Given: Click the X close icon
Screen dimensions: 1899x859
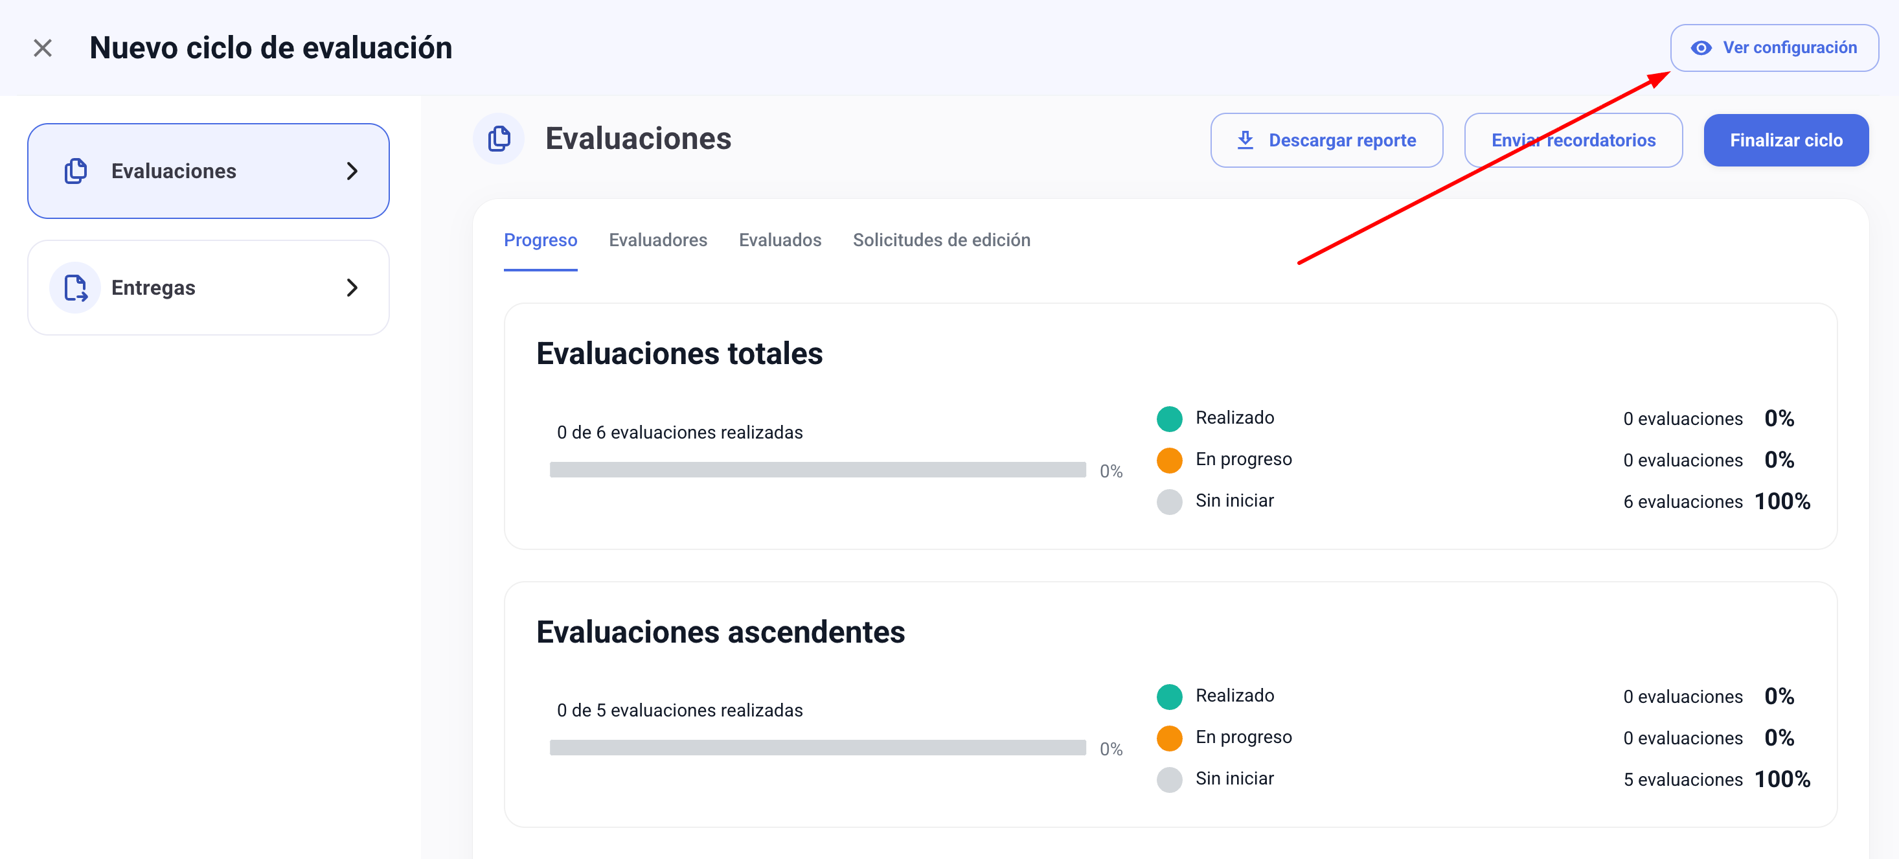Looking at the screenshot, I should 43,49.
